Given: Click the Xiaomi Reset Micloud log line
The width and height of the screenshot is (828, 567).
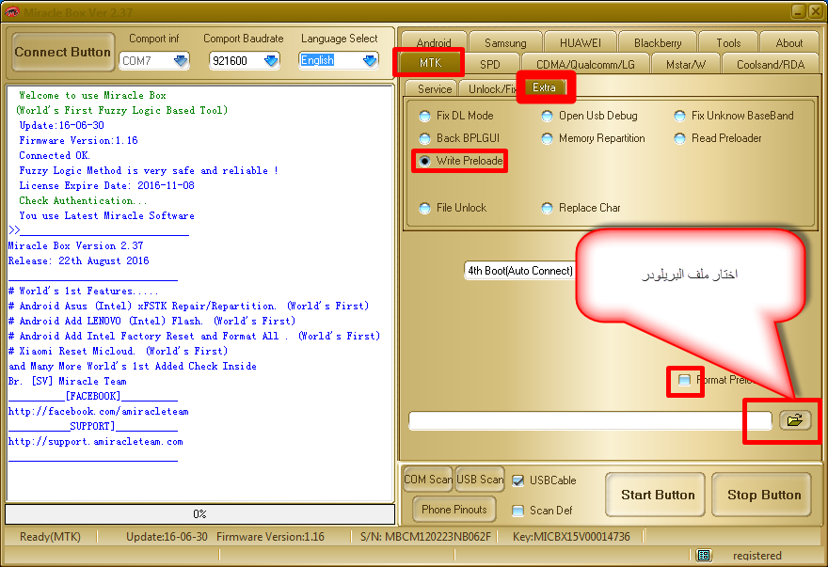Looking at the screenshot, I should (118, 351).
